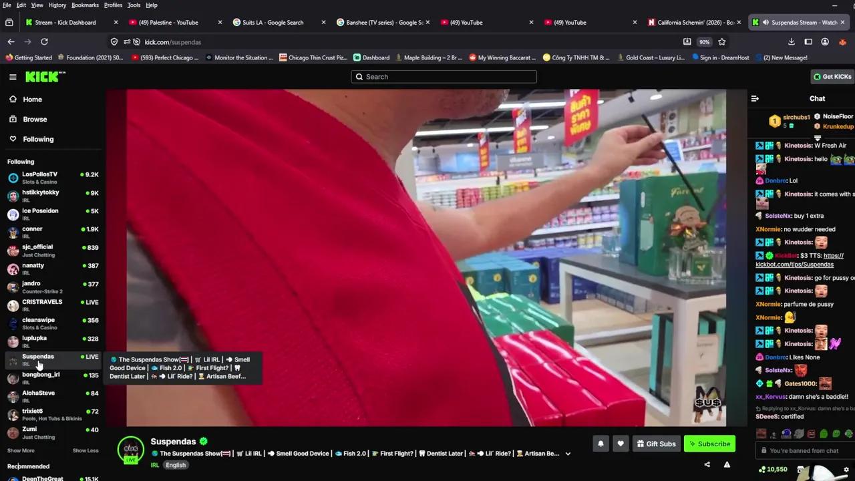Collapse chat panel with arrow icon

click(755, 99)
